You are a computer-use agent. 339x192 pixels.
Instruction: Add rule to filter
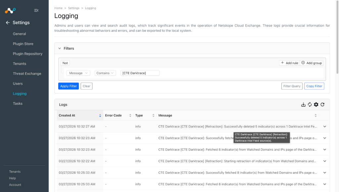[289, 63]
